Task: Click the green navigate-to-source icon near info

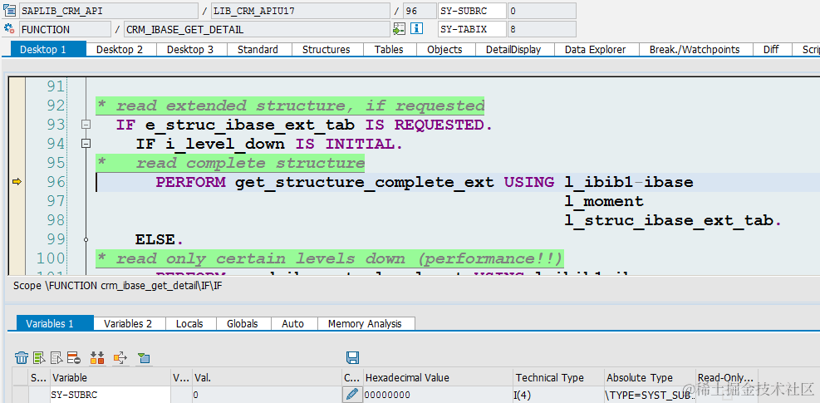Action: tap(399, 29)
